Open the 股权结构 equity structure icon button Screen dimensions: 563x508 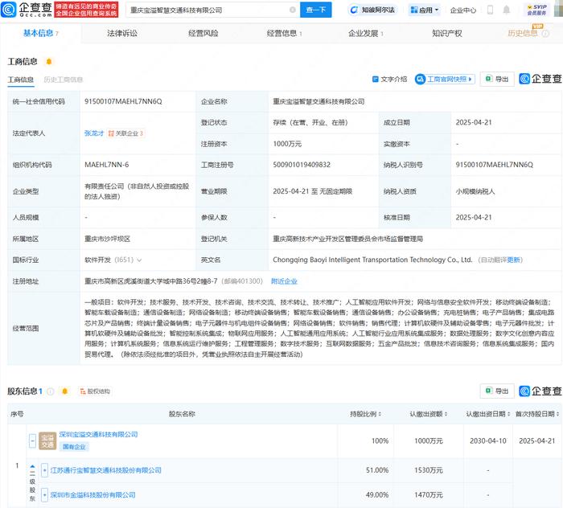tap(95, 391)
